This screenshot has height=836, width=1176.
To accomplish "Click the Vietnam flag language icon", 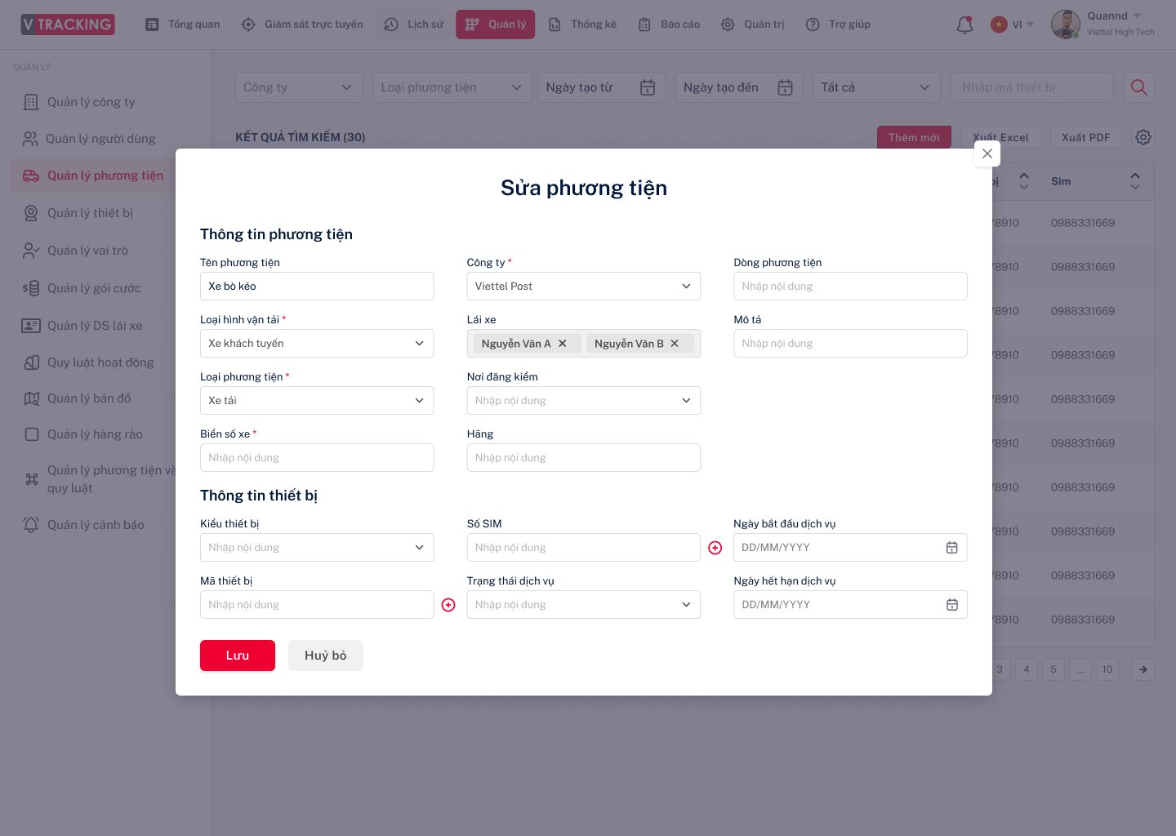I will tap(999, 24).
